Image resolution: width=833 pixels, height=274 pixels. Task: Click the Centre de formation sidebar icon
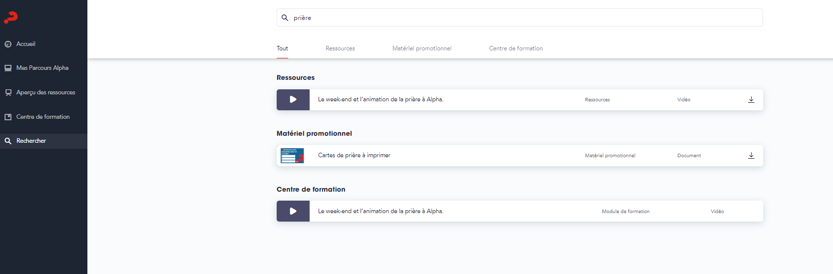(x=8, y=117)
